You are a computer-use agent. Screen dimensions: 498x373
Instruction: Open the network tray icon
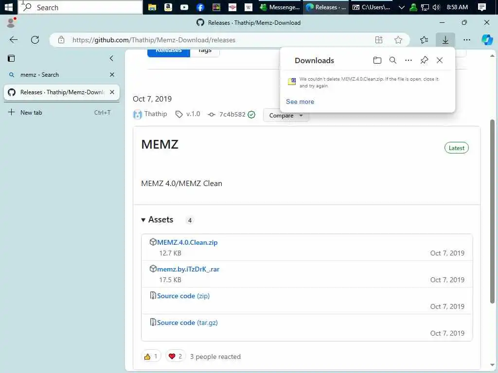point(425,7)
